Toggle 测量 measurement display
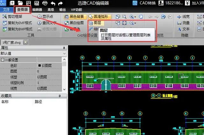Image resolution: width=204 pixels, height=135 pixels. pyautogui.click(x=183, y=23)
